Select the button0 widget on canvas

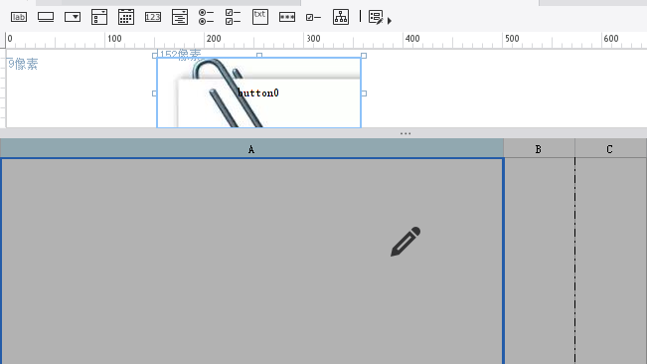[x=258, y=92]
